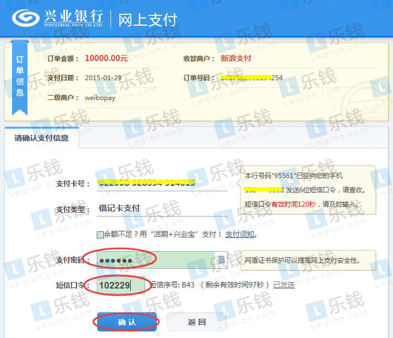Click the 短信序号: B43 text
393x338 pixels.
point(172,285)
